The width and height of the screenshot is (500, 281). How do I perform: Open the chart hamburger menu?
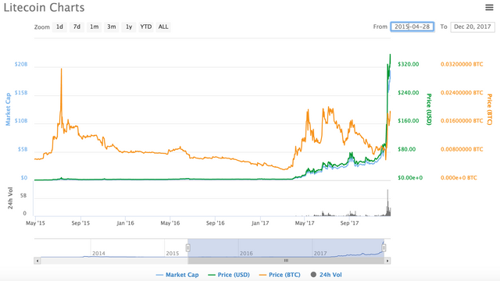489,7
